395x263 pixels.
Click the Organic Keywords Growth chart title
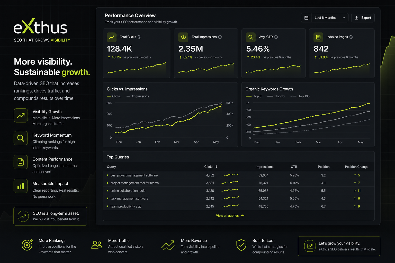click(x=269, y=89)
